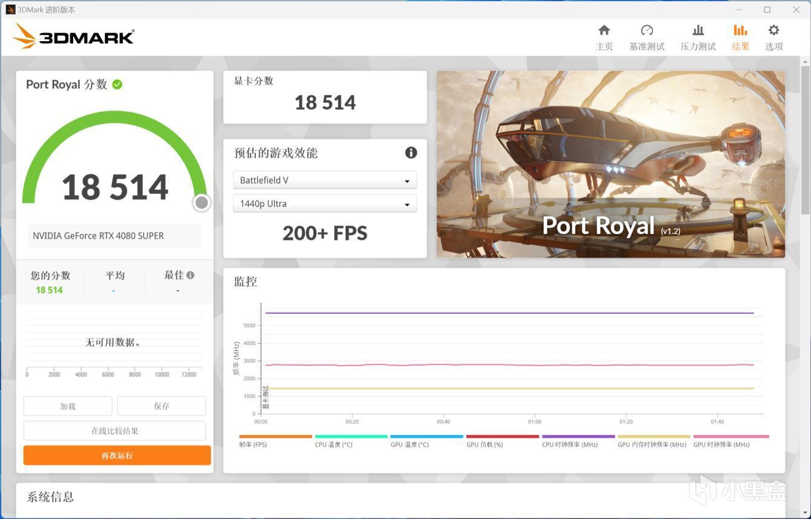Viewport: 811px width, 519px height.
Task: Click the 监控 monitoring heading
Action: pos(246,282)
